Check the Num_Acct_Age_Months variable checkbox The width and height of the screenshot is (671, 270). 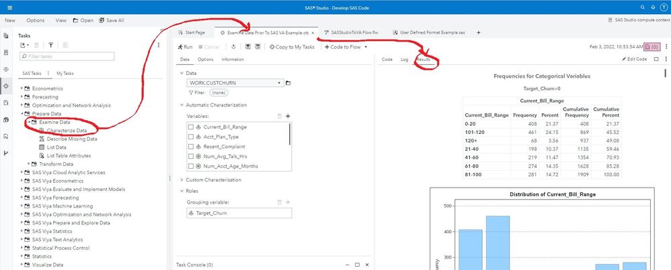pos(191,166)
